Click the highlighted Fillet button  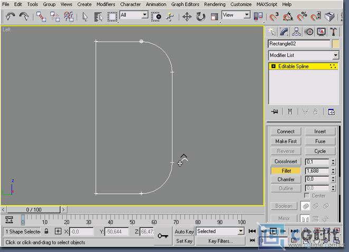click(286, 171)
